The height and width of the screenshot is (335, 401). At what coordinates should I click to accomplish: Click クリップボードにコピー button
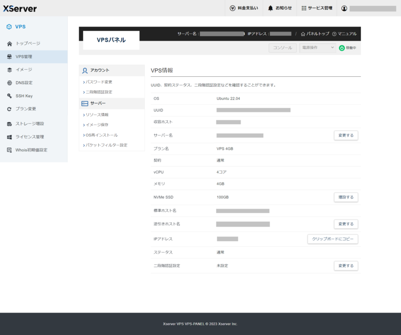333,239
